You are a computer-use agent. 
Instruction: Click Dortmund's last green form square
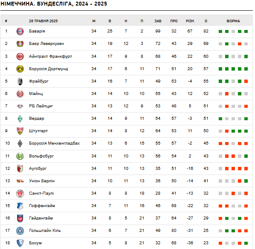[x=246, y=69]
